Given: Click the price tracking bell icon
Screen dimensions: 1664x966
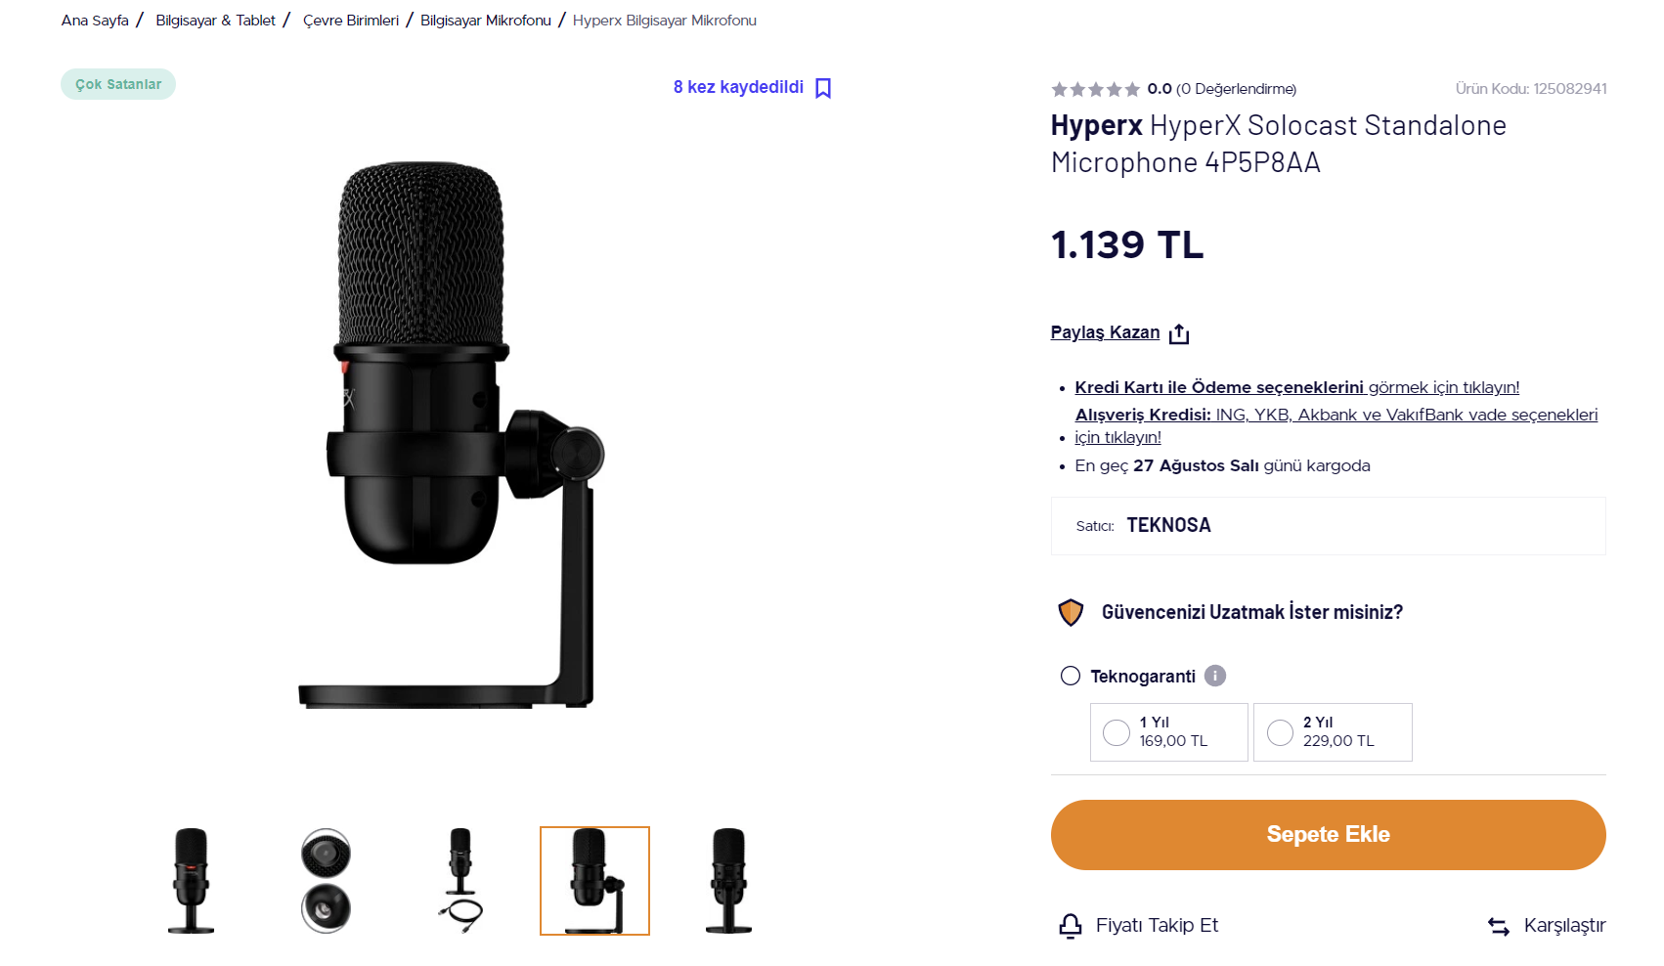Looking at the screenshot, I should click(1071, 925).
